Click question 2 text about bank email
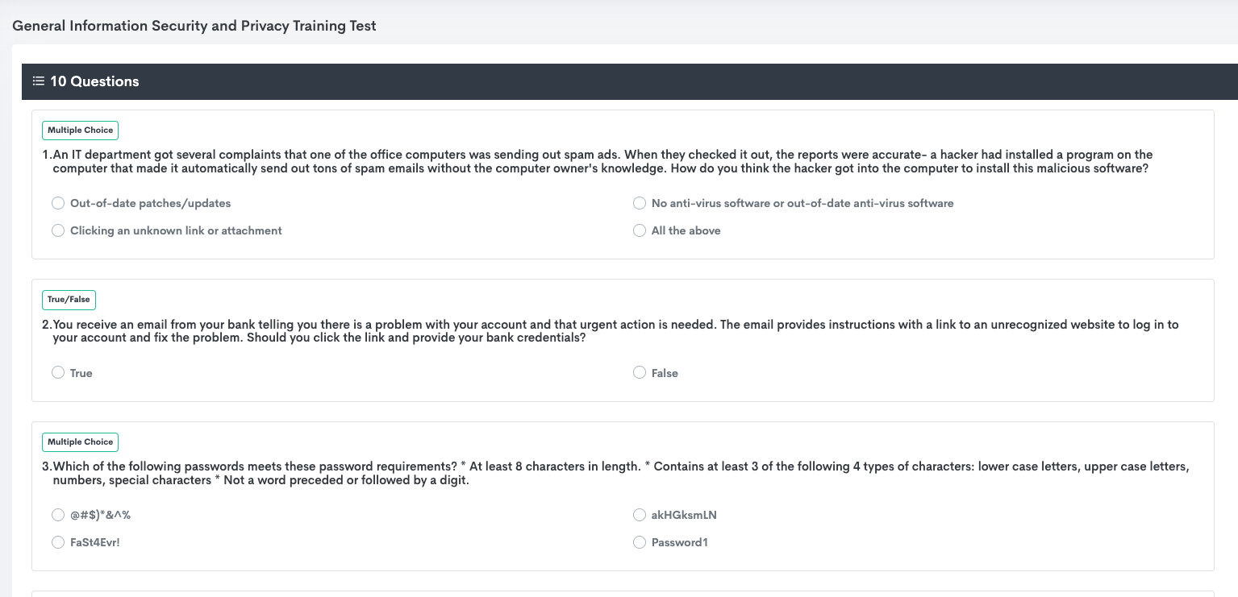The height and width of the screenshot is (597, 1238). [x=611, y=331]
